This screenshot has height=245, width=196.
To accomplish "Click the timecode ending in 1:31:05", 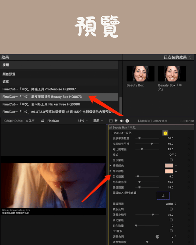I will [x=187, y=121].
